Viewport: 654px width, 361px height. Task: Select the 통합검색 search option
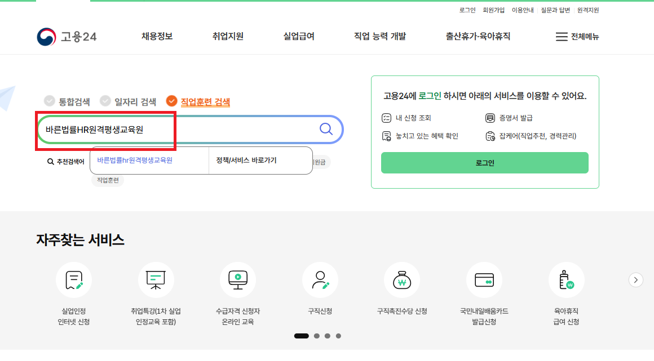click(x=68, y=101)
